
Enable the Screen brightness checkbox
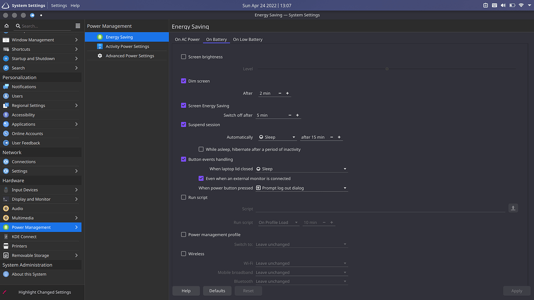[x=184, y=57]
